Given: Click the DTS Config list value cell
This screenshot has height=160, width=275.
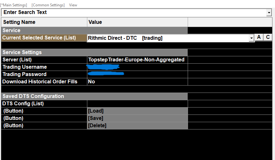Looking at the screenshot, I should (x=137, y=104).
